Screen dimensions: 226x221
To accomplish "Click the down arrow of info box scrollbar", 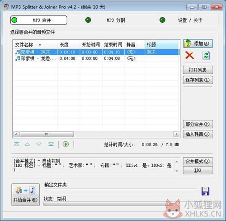I will click(177, 171).
